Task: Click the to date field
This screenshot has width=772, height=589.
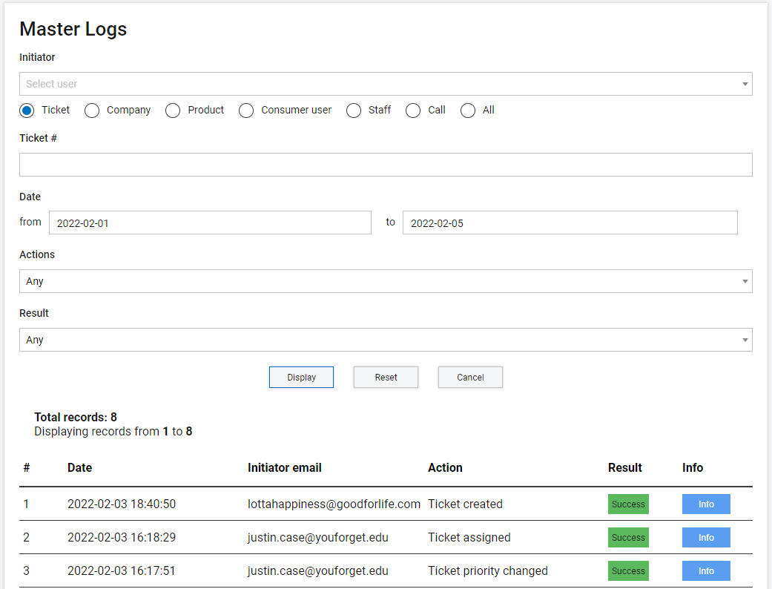Action: pos(570,223)
